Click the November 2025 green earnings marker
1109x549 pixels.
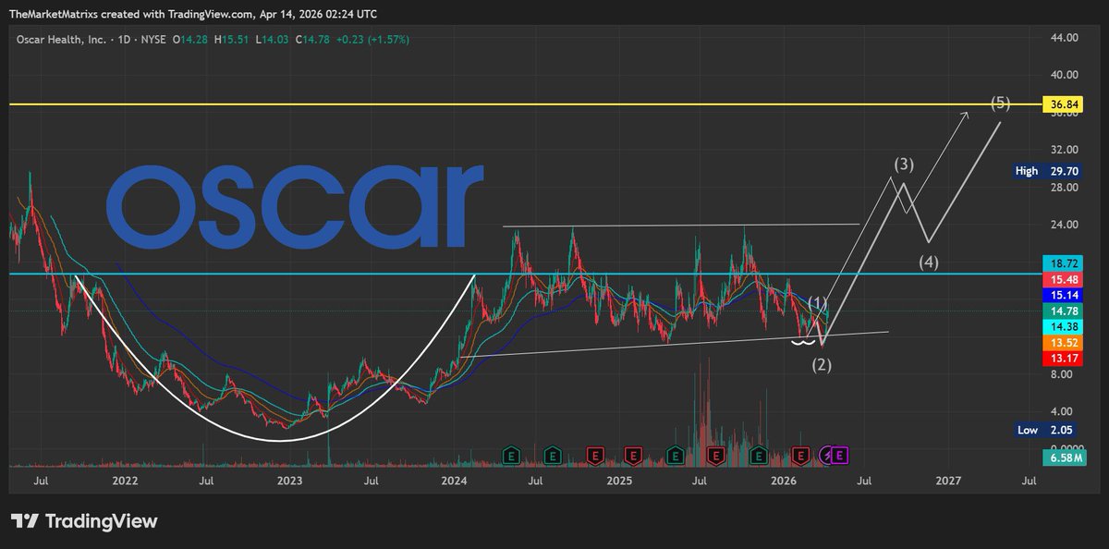[758, 455]
